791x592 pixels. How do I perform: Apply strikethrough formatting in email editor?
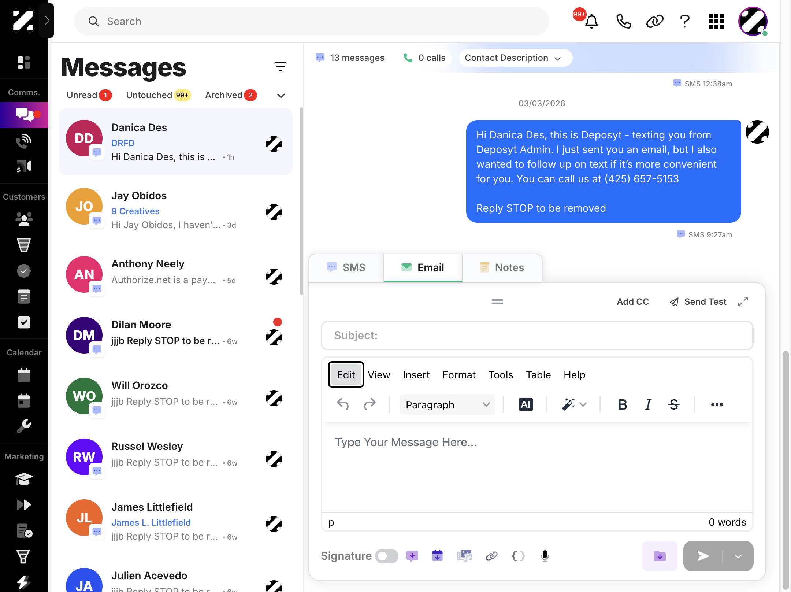click(x=674, y=404)
